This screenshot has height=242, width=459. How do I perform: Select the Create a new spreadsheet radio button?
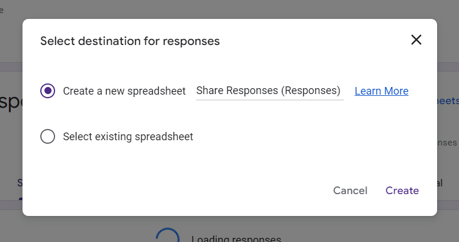[48, 91]
